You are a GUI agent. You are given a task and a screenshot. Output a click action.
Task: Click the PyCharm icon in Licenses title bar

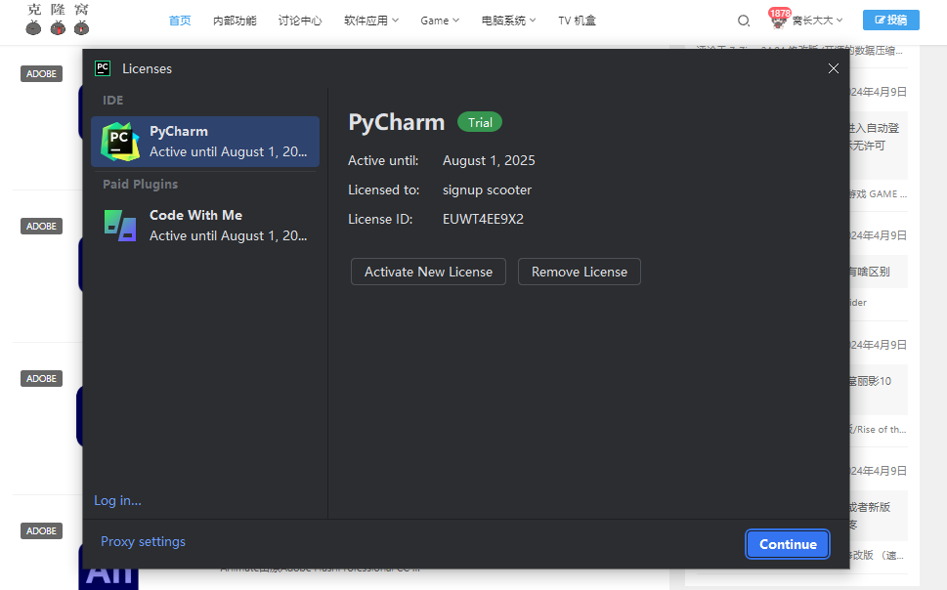click(103, 68)
